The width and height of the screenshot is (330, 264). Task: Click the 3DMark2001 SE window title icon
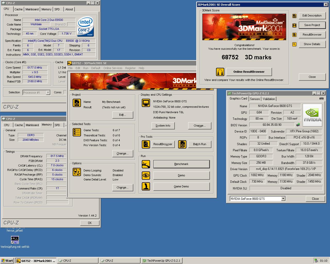(70, 63)
